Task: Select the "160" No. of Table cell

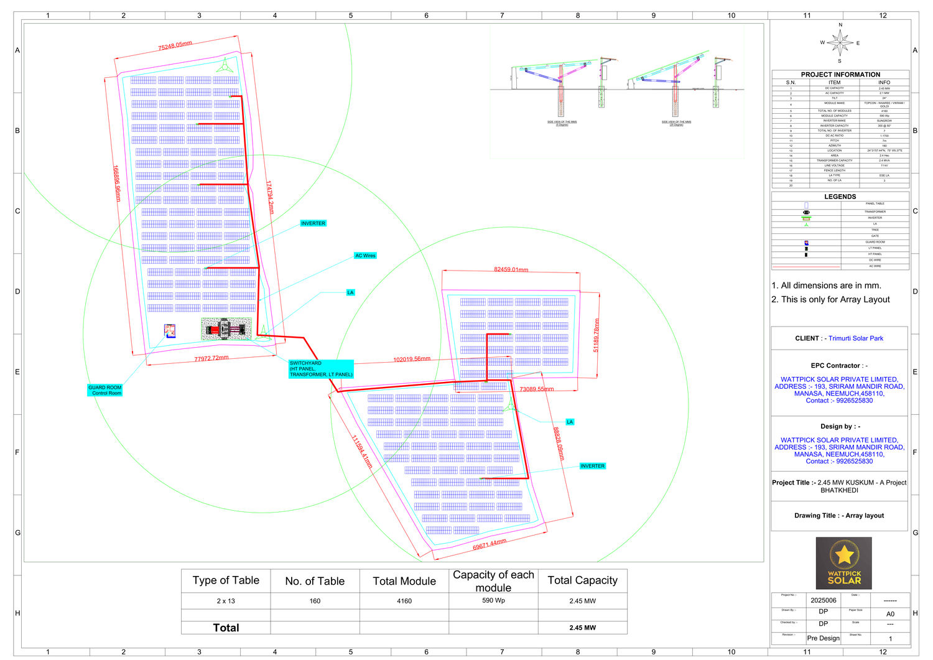Action: coord(315,601)
